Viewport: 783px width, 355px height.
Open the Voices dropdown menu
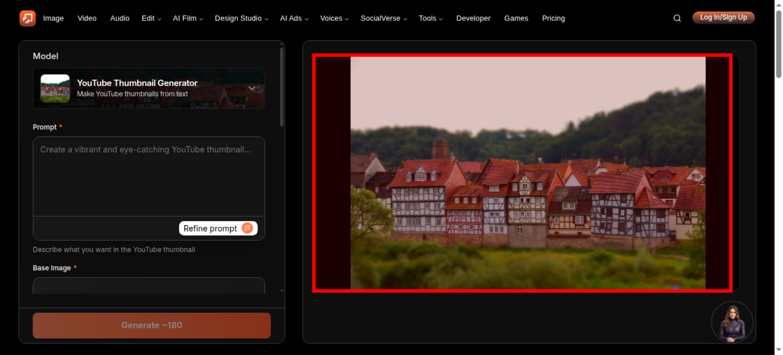tap(334, 18)
